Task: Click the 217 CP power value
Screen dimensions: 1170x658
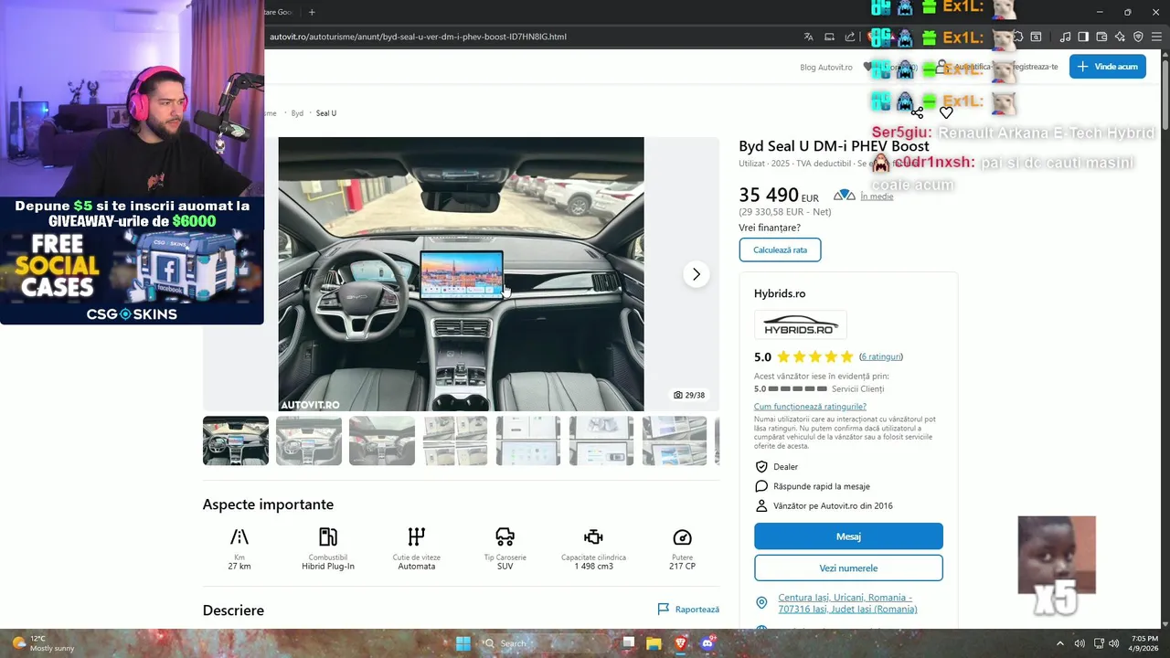Action: [x=682, y=567]
